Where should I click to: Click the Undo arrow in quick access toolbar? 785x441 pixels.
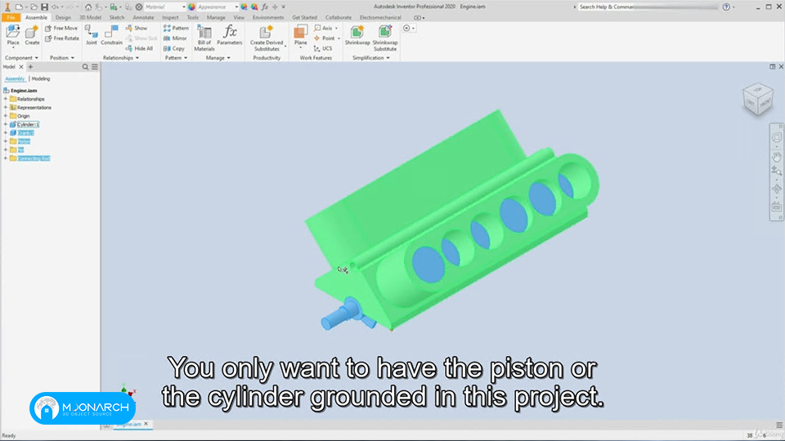(x=55, y=7)
